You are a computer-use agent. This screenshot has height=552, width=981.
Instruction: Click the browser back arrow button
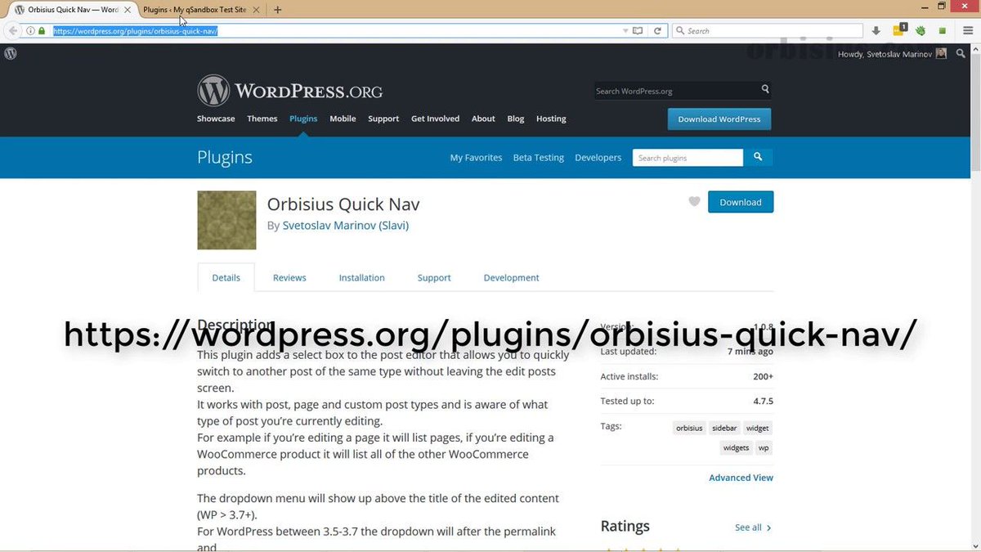13,30
